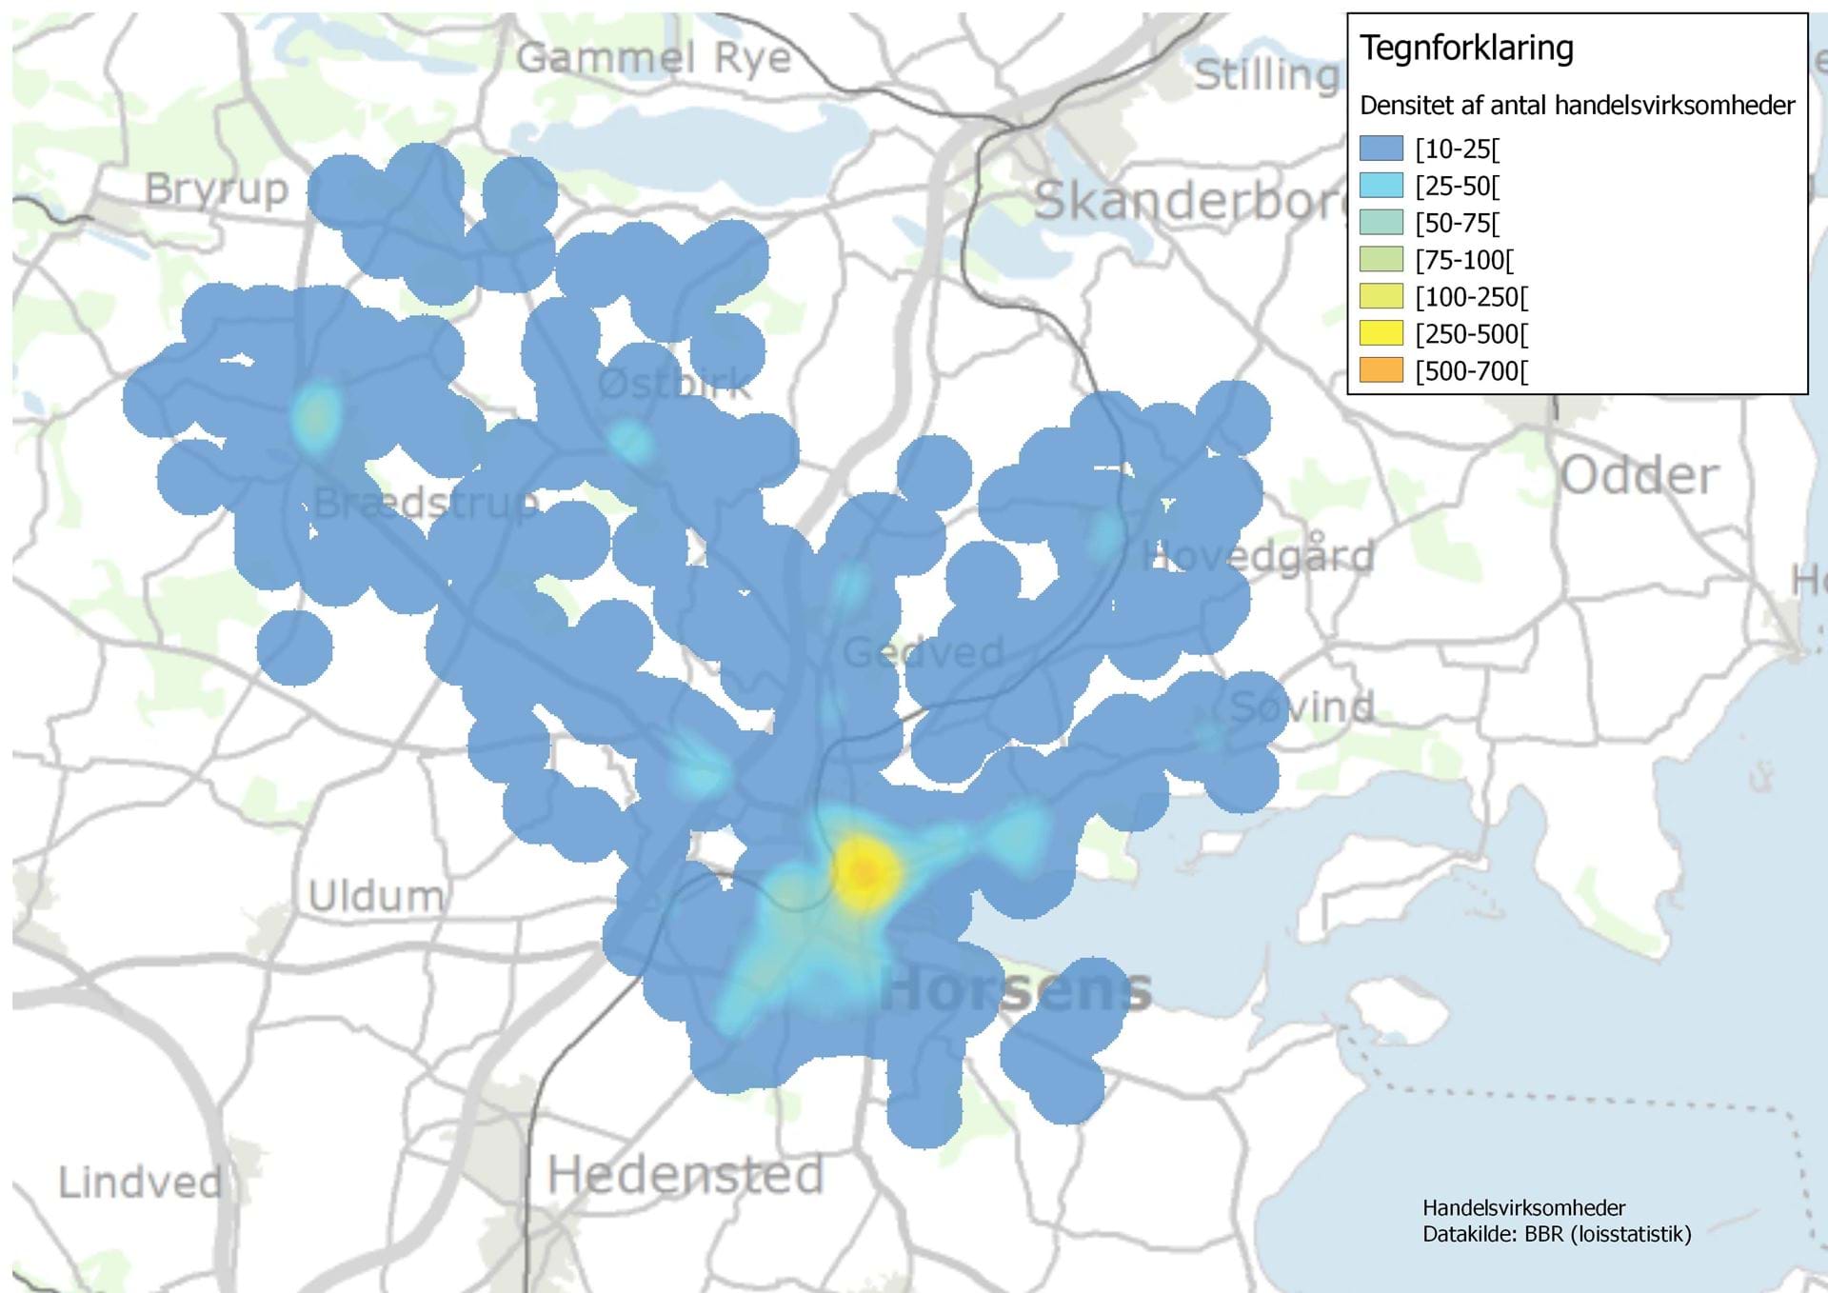This screenshot has height=1293, width=1828.
Task: Click the Skanderborg town label
Action: tap(1188, 200)
